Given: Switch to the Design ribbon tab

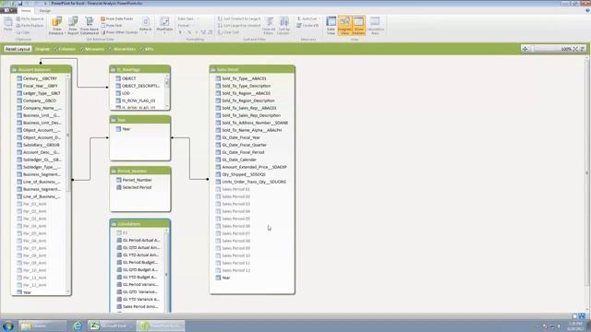Looking at the screenshot, I should tap(45, 10).
